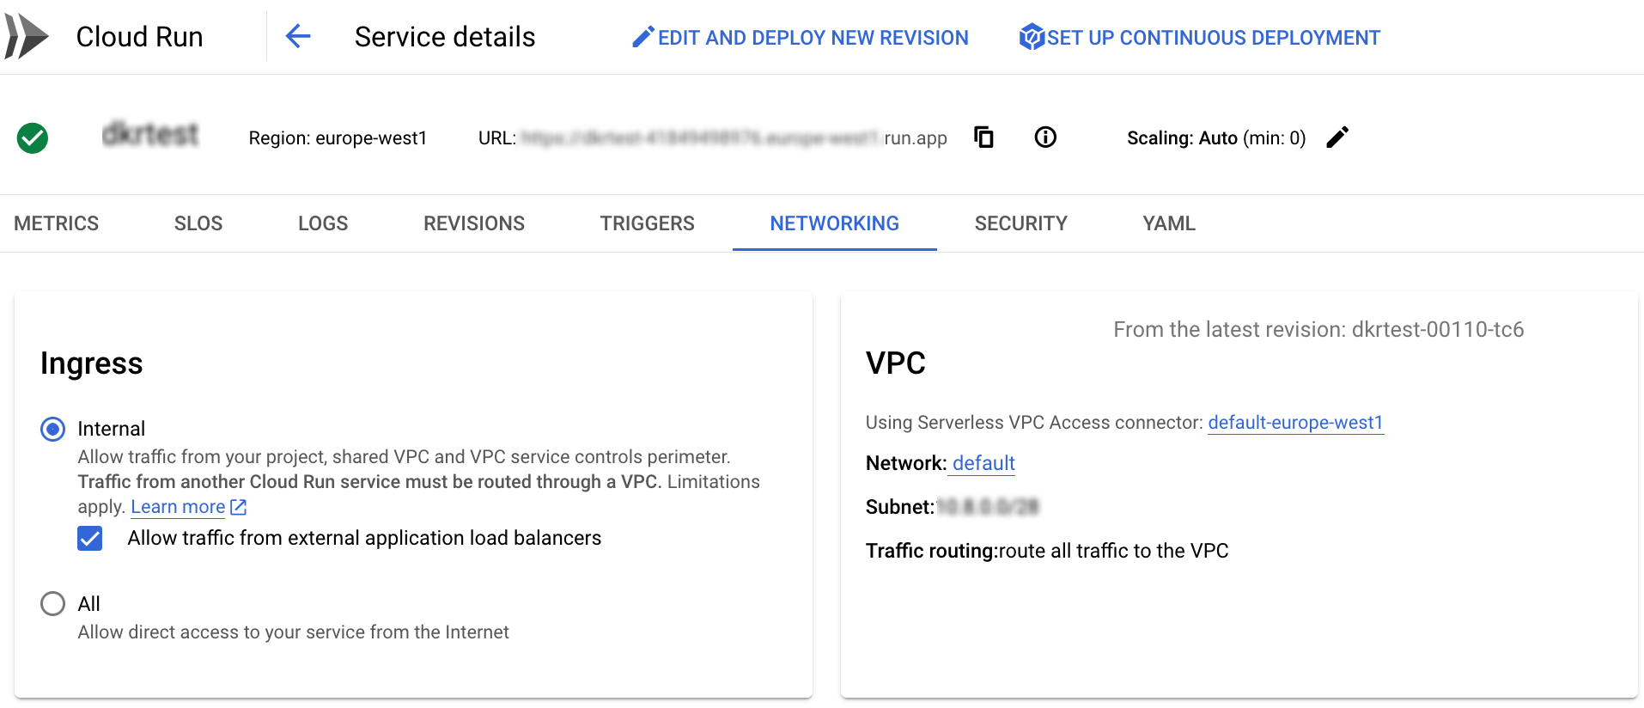Select the Internal ingress radio button
Viewport: 1644px width, 708px height.
(53, 429)
